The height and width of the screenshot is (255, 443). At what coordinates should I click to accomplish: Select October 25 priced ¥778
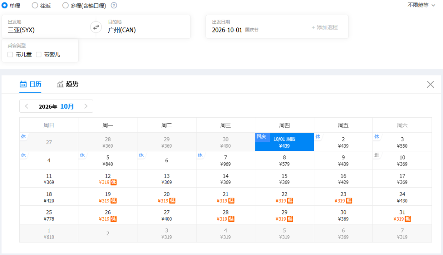tap(49, 215)
